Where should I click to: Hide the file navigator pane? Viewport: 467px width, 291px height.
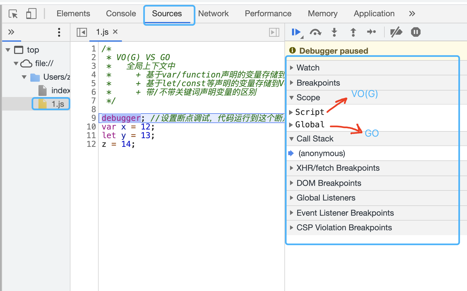82,32
